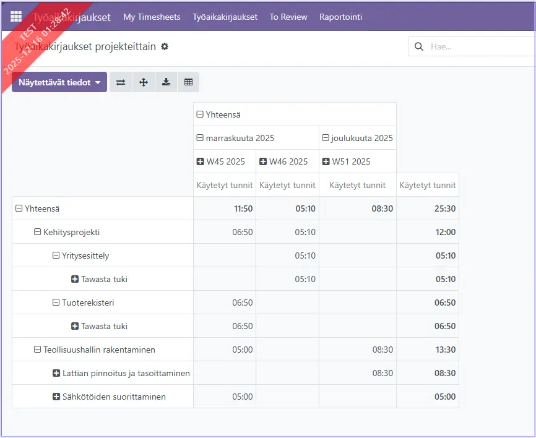536x438 pixels.
Task: Open the Näytettävät tiedot dropdown
Action: click(59, 82)
